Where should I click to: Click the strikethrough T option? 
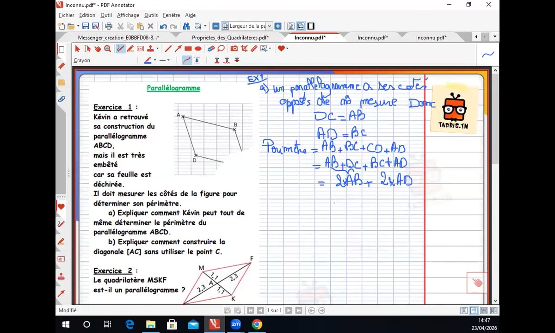[x=237, y=60]
